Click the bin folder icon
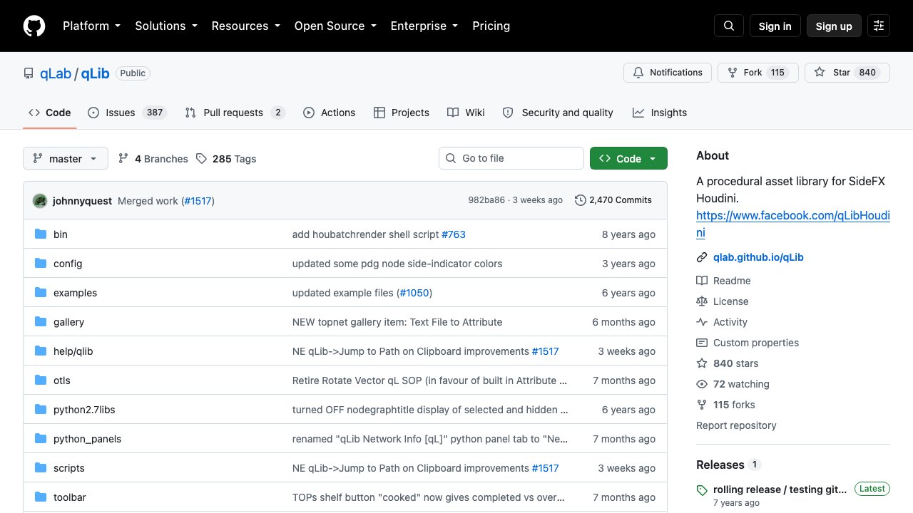913x513 pixels. pos(41,234)
